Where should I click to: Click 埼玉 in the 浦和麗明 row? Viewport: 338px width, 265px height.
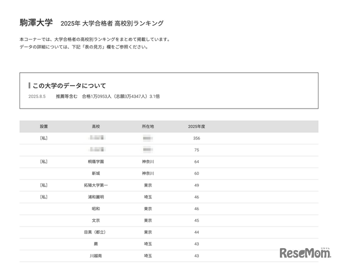click(148, 197)
